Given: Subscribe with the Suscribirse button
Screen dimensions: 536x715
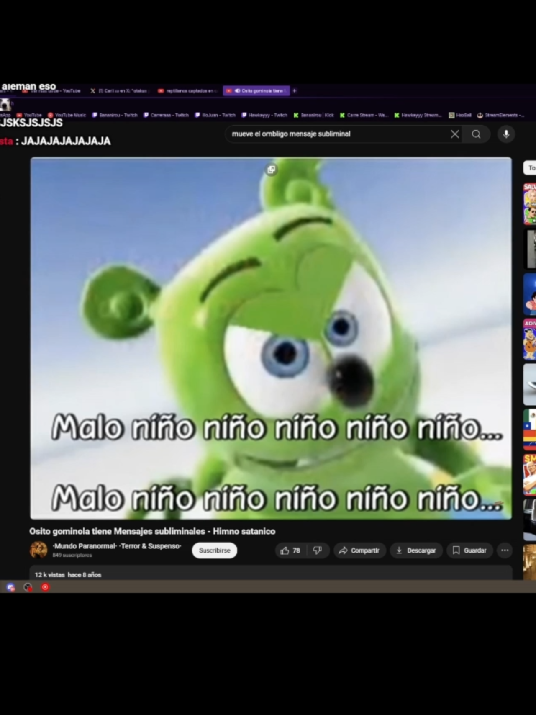Looking at the screenshot, I should point(214,550).
